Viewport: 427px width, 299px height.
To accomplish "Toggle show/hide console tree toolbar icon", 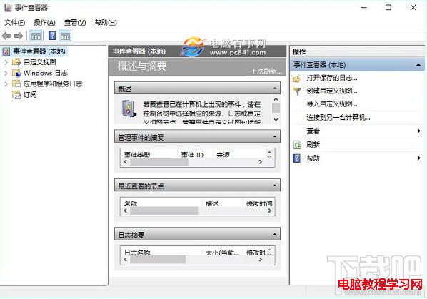I will [36, 36].
